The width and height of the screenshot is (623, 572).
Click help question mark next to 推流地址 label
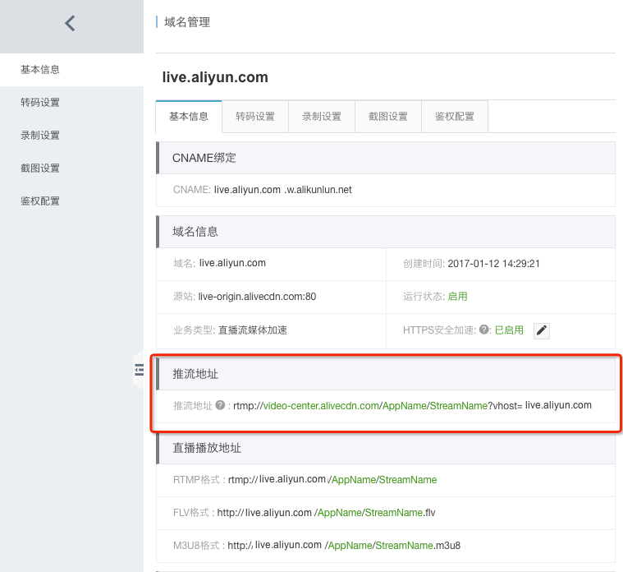click(x=220, y=405)
